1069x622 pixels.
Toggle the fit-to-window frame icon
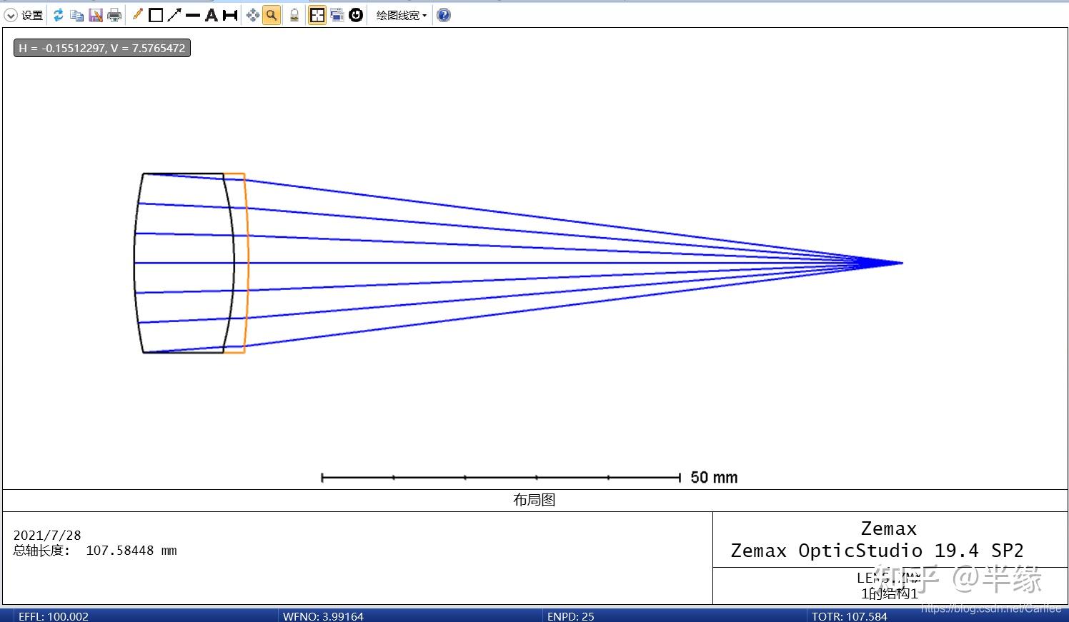pos(317,15)
